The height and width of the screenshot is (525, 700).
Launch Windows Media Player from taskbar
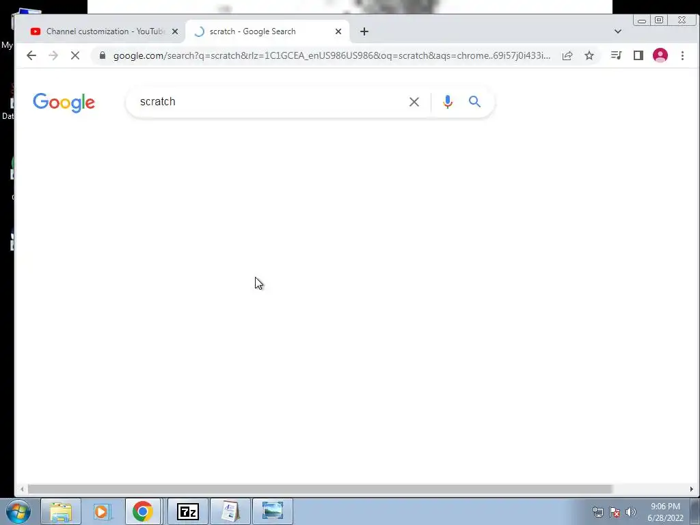tap(102, 511)
